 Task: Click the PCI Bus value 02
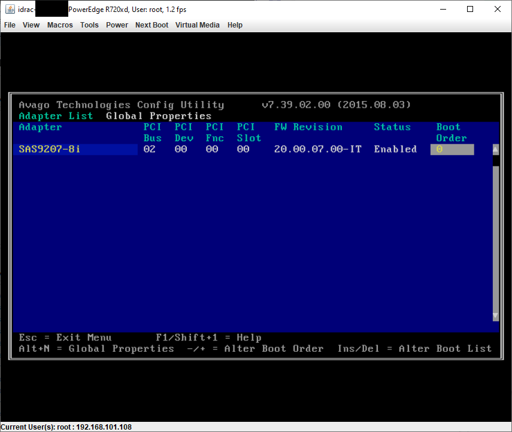(150, 149)
